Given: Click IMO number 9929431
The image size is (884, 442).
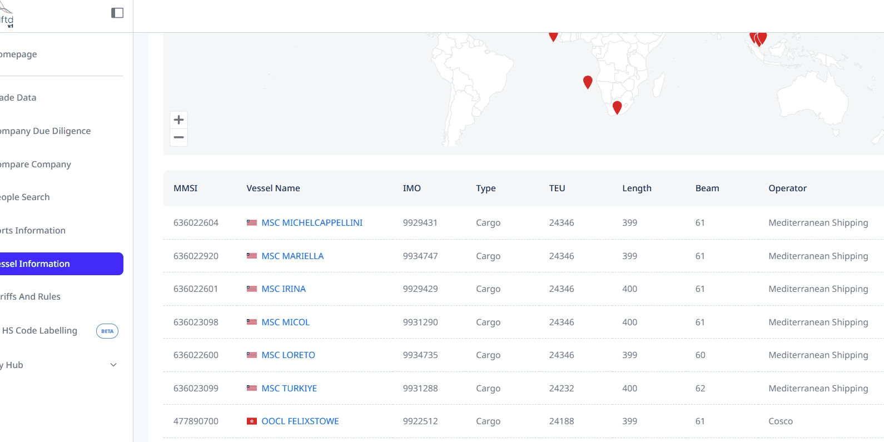Looking at the screenshot, I should 420,222.
